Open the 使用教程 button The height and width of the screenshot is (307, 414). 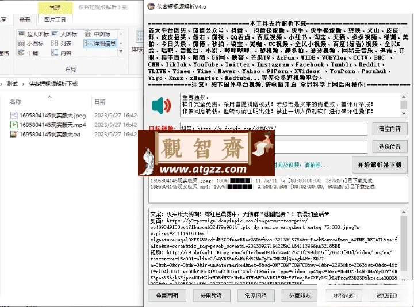pyautogui.click(x=212, y=296)
